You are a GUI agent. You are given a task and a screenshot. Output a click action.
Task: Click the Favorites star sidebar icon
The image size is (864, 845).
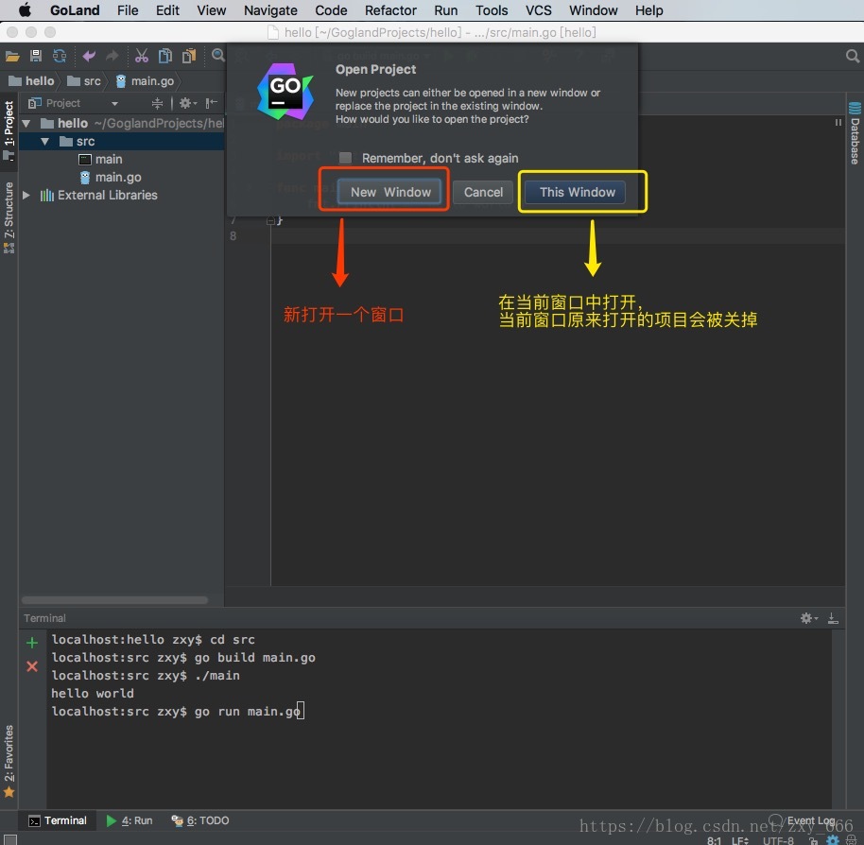pos(9,792)
